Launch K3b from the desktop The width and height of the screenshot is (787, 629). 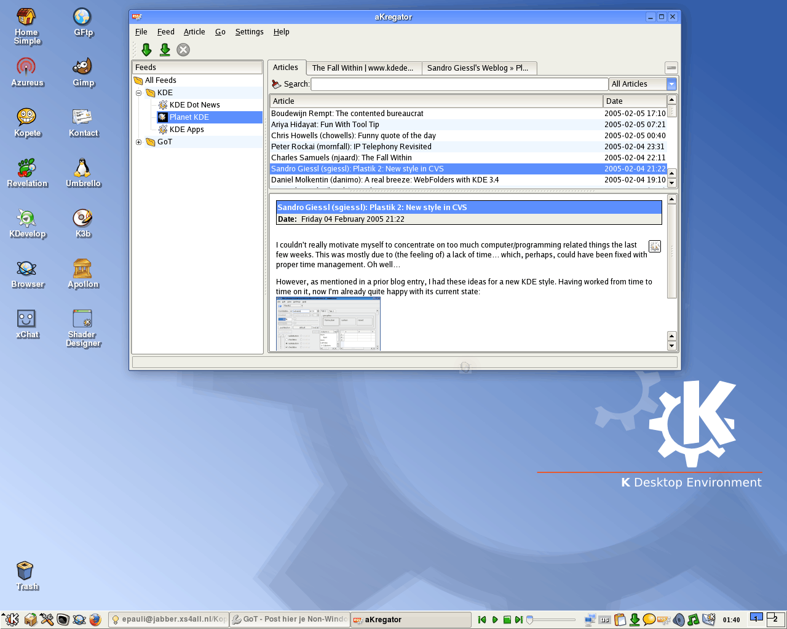tap(83, 224)
